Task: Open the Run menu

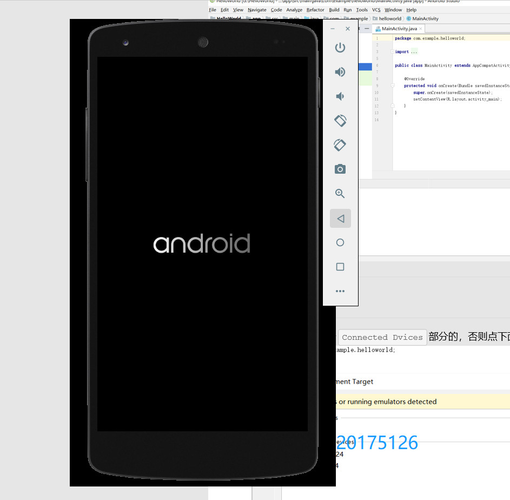Action: click(x=348, y=10)
